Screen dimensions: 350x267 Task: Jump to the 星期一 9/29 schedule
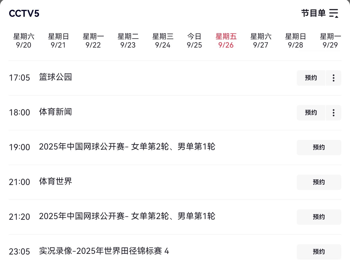coord(330,41)
